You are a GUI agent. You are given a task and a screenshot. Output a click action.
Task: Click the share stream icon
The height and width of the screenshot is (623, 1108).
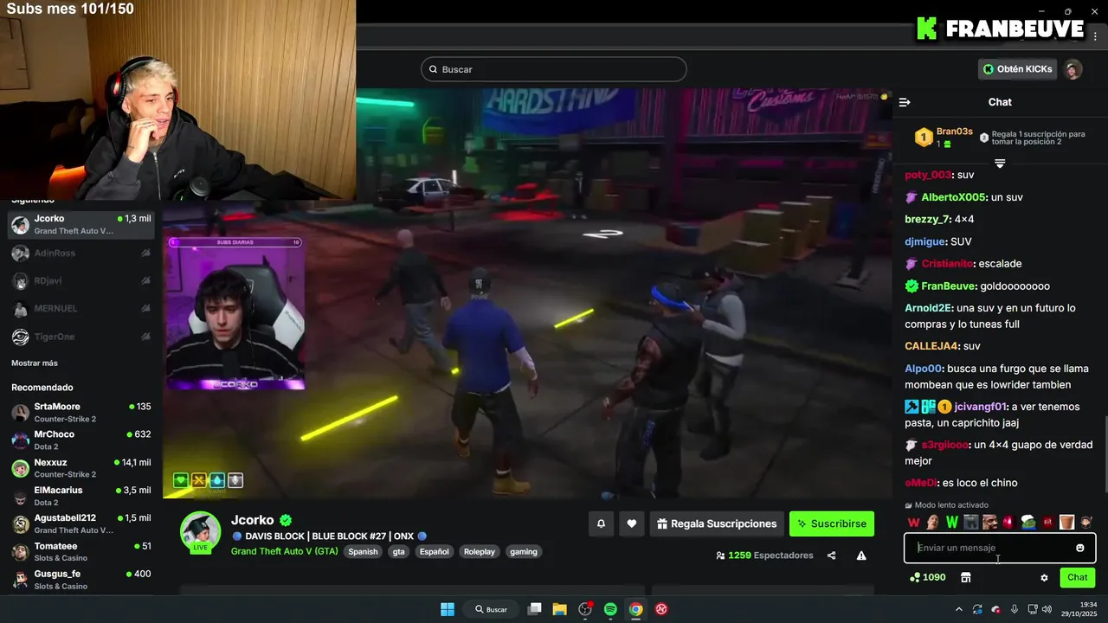coord(832,556)
